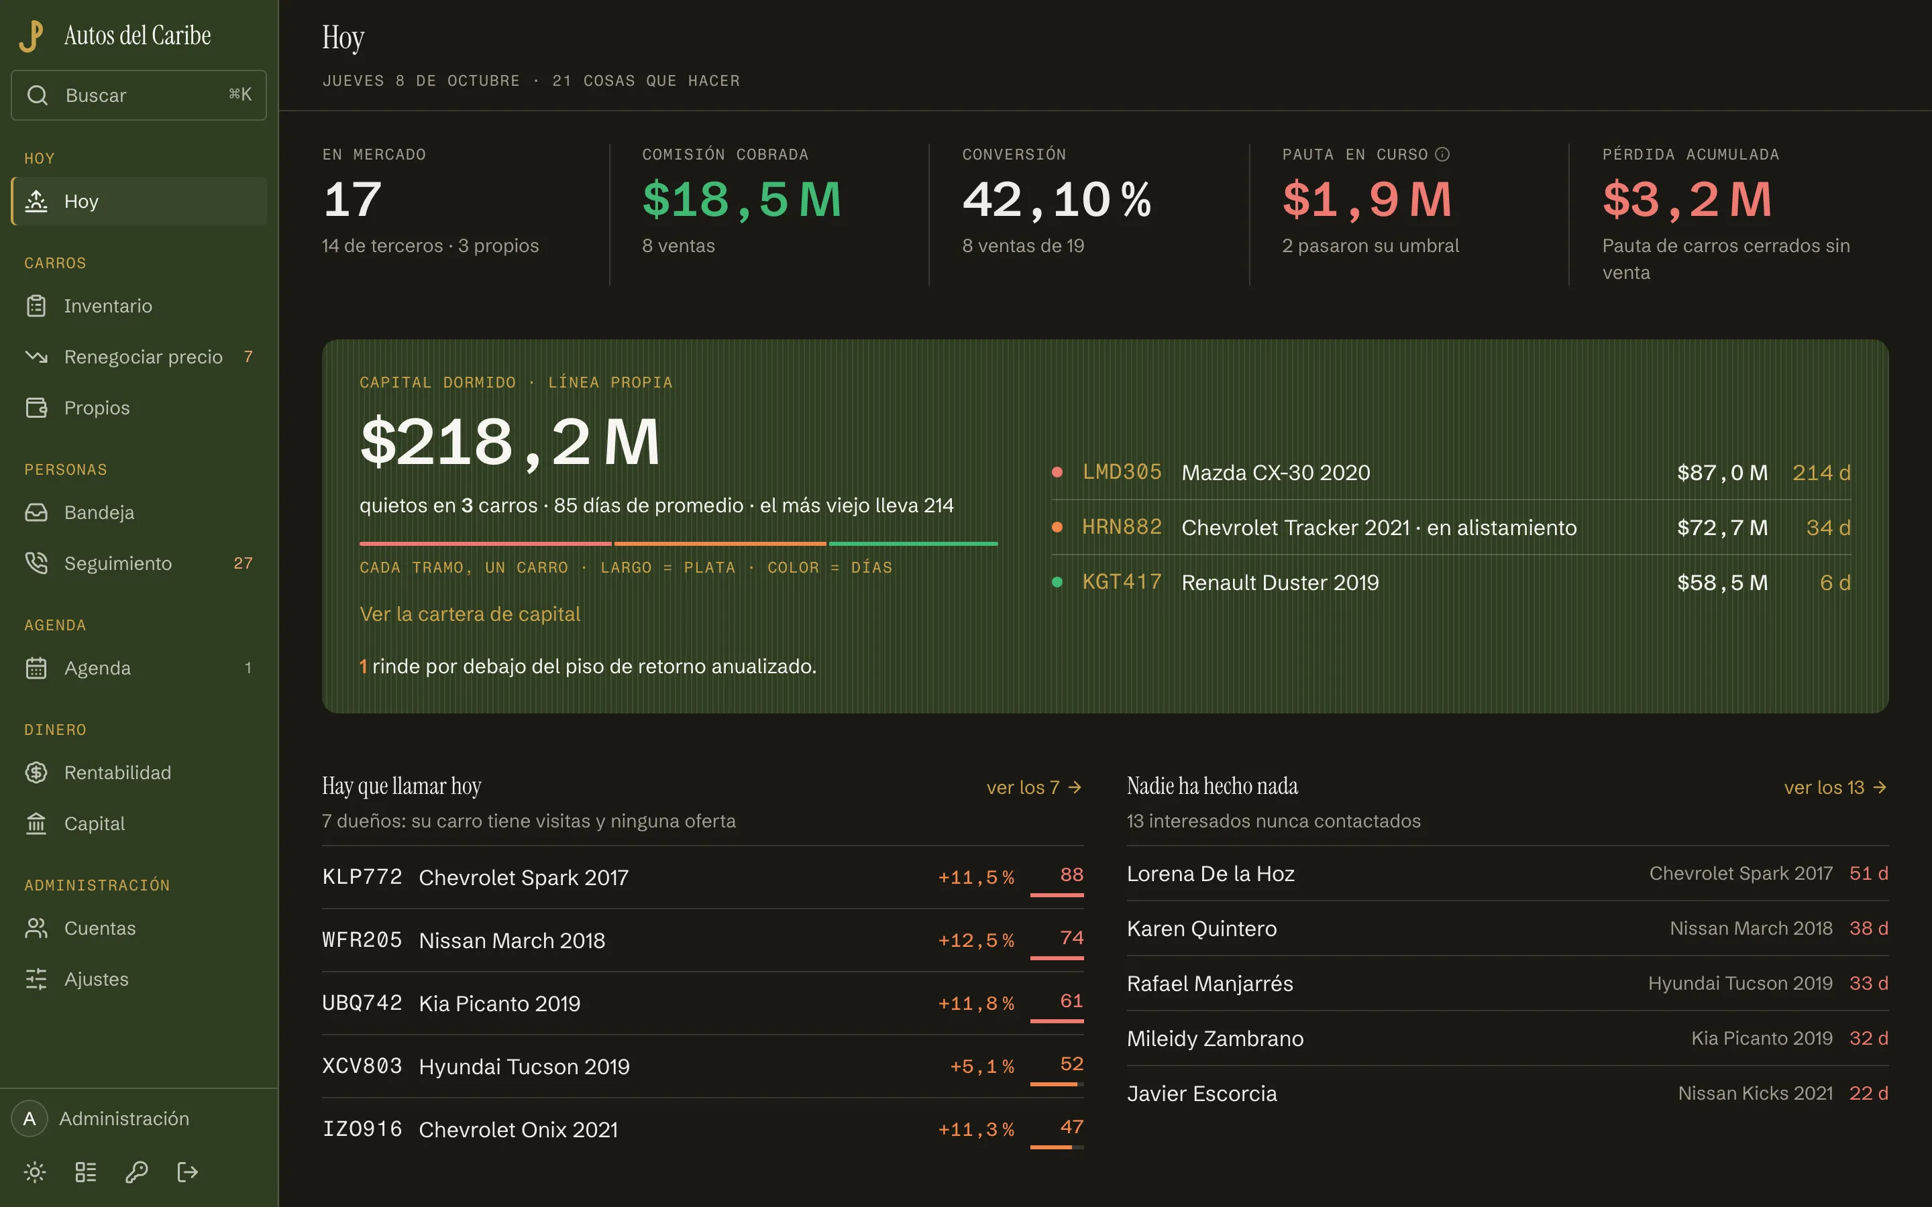This screenshot has width=1932, height=1207.
Task: Open the XCV803 Hyundai Tucson 2019 row
Action: coord(702,1066)
